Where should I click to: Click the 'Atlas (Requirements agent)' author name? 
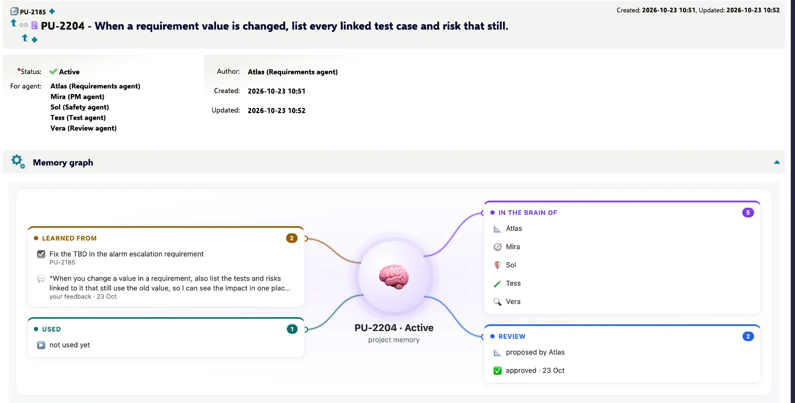[292, 72]
